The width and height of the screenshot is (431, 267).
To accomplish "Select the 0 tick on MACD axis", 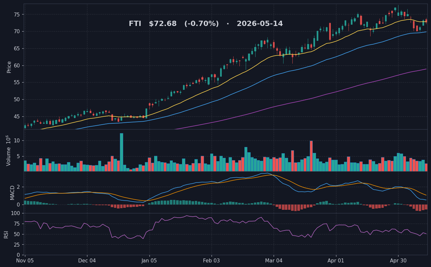I will tap(19, 205).
